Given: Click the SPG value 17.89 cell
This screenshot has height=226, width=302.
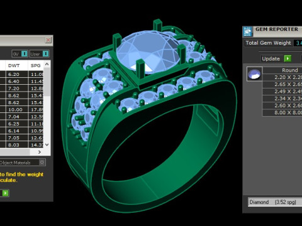Looking at the screenshot, I should coord(36,110).
